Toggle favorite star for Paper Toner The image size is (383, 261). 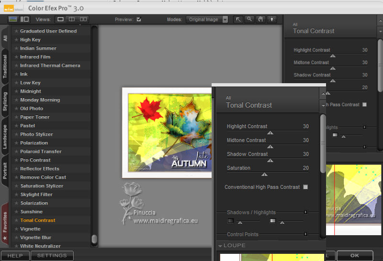click(16, 117)
